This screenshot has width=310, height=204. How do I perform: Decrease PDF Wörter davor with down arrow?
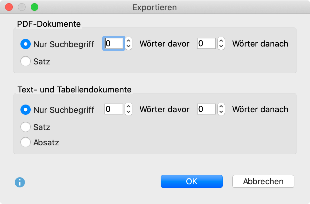(128, 47)
